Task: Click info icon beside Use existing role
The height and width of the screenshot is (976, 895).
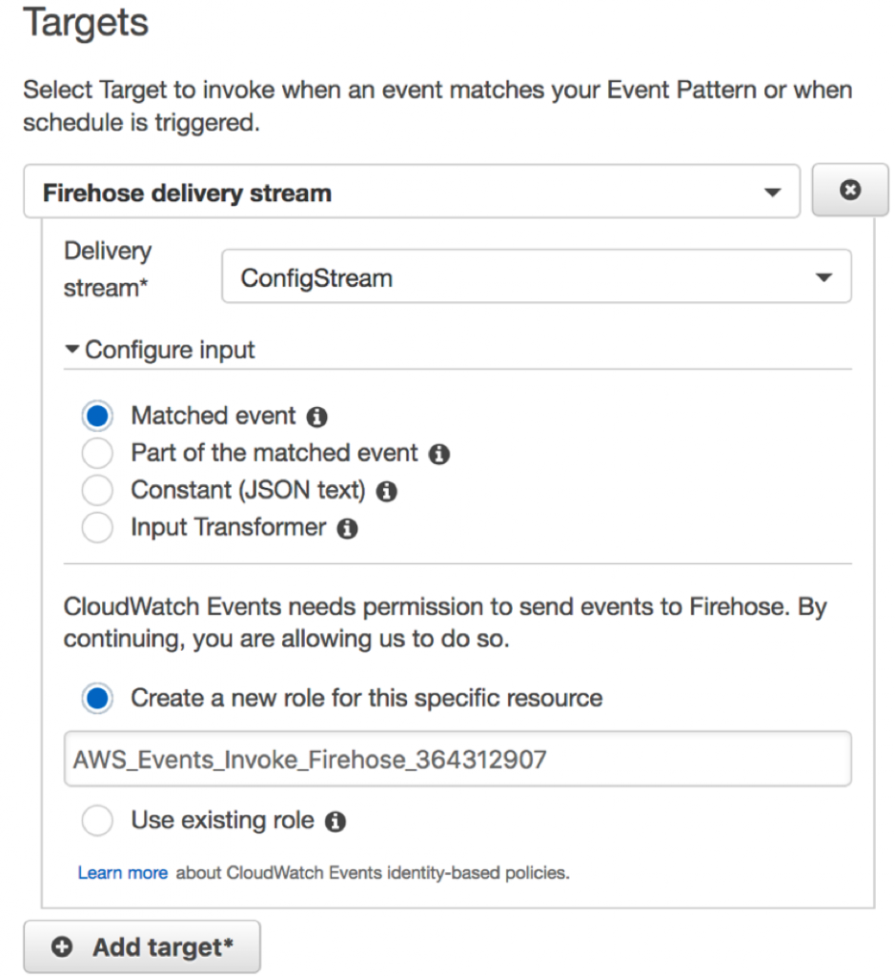Action: [335, 822]
